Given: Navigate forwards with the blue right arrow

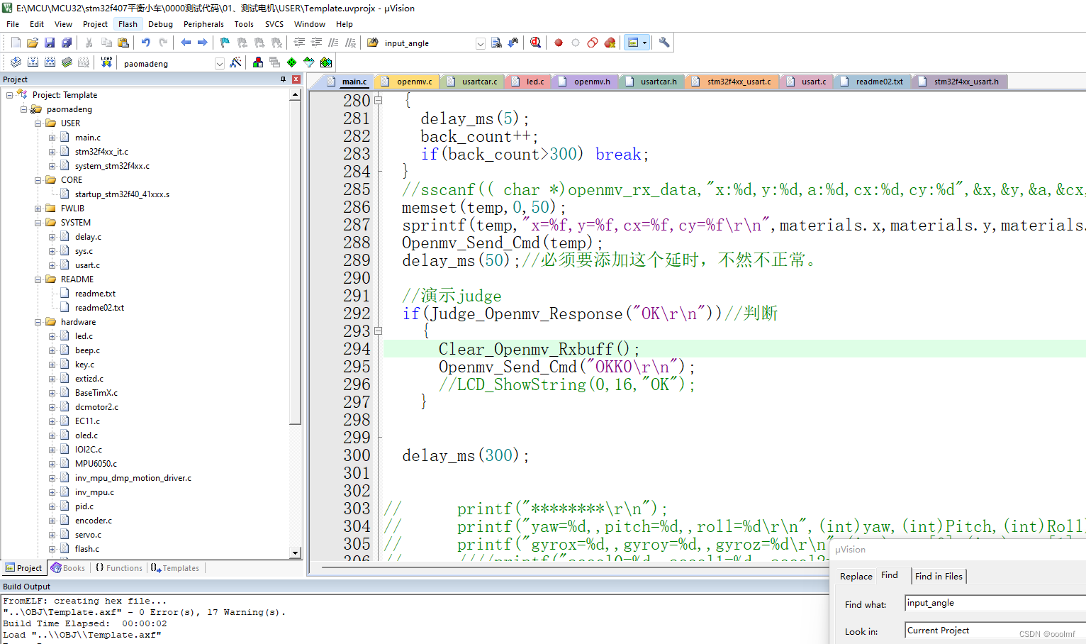Looking at the screenshot, I should pyautogui.click(x=203, y=43).
